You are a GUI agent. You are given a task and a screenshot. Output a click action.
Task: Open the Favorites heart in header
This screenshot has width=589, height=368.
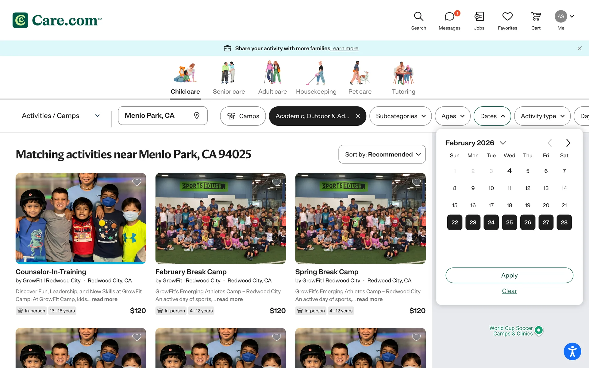507,17
